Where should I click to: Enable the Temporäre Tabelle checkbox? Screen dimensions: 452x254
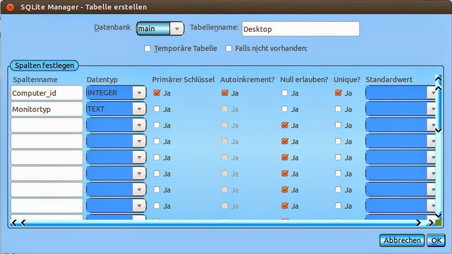click(148, 48)
